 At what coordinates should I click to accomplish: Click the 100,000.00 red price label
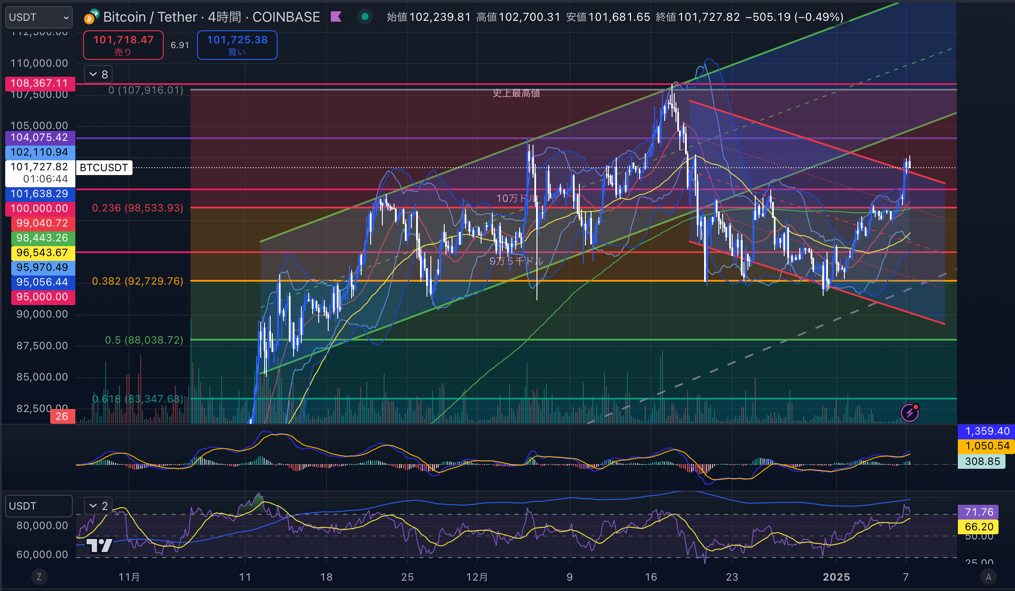pyautogui.click(x=40, y=208)
